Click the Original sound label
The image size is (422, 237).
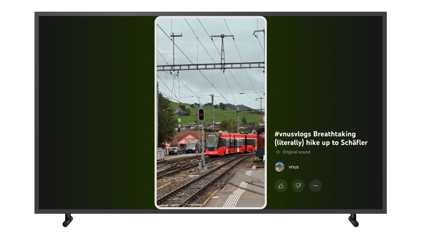[x=296, y=152]
